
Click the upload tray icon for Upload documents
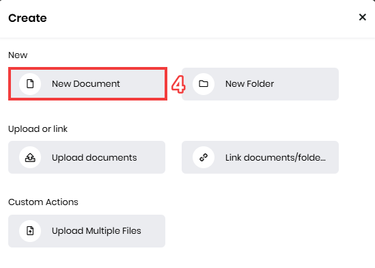[30, 157]
